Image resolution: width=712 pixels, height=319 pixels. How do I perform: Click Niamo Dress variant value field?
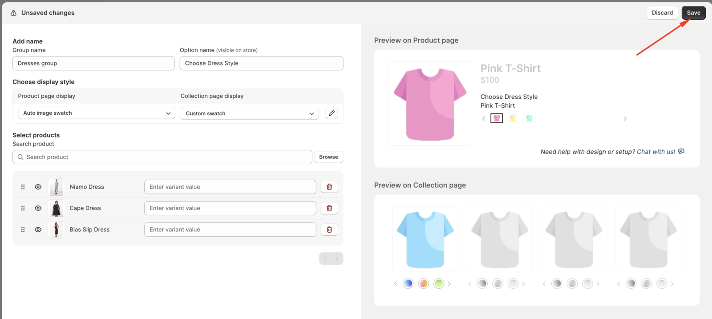point(230,187)
